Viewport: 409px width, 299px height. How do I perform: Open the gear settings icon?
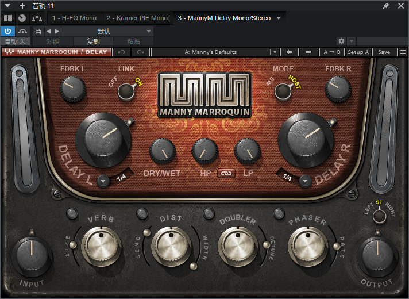(341, 41)
